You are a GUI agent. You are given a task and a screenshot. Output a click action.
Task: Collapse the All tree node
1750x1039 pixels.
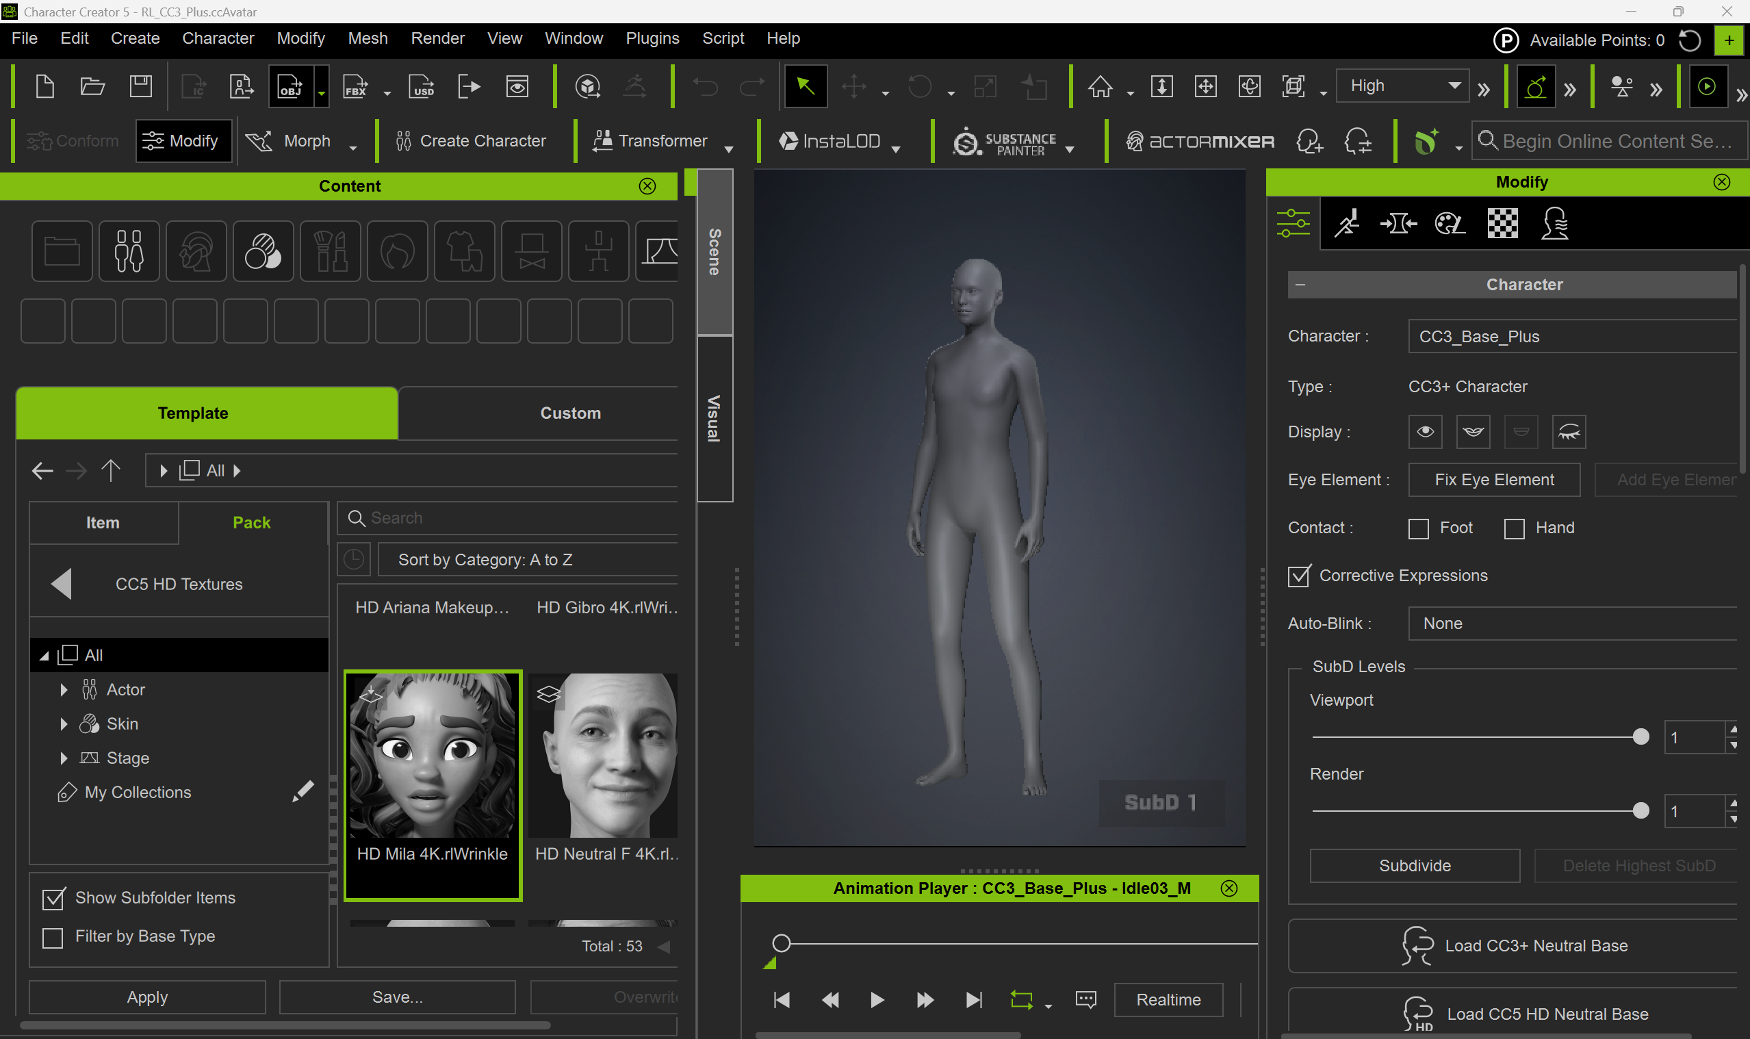(x=44, y=656)
